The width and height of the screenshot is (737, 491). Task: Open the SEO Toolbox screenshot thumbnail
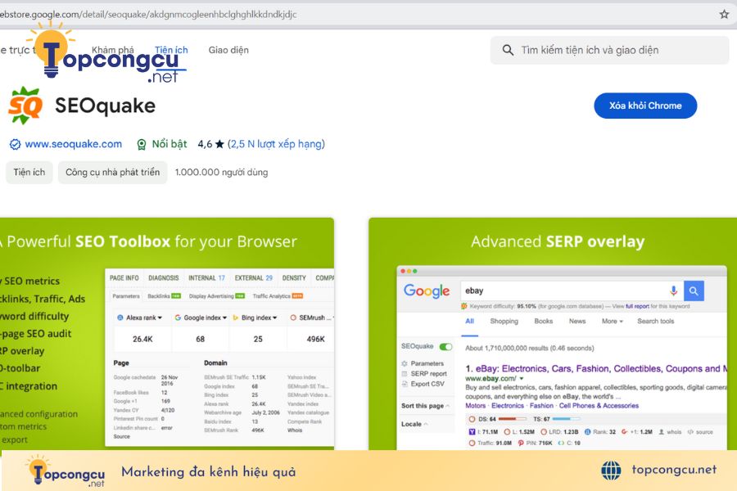coord(167,334)
